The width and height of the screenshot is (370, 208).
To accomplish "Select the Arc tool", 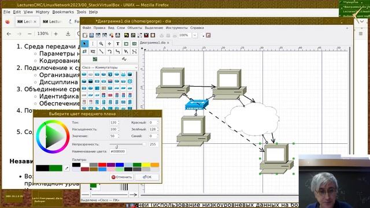I will pyautogui.click(x=109, y=51).
